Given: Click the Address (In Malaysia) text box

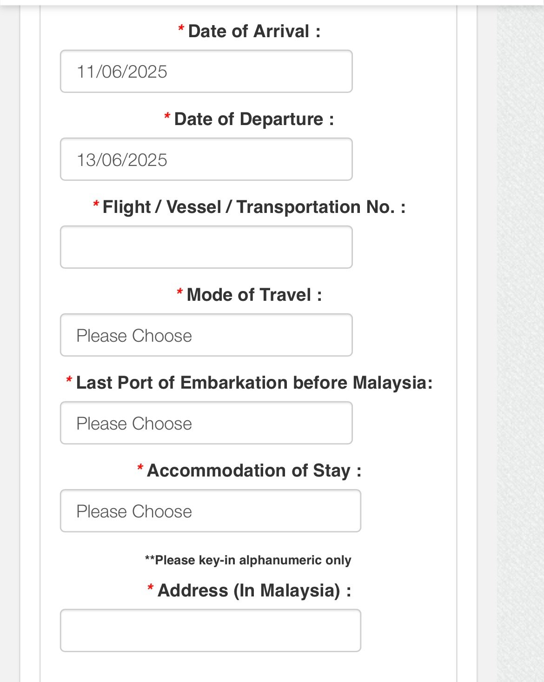Looking at the screenshot, I should click(x=210, y=630).
